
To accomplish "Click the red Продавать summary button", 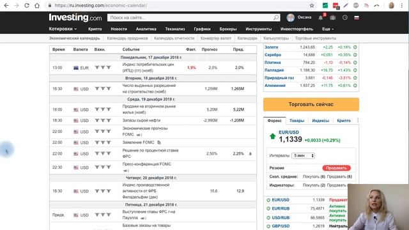I will 337,168.
